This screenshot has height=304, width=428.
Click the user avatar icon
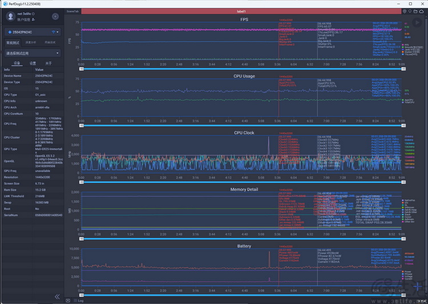[10, 17]
